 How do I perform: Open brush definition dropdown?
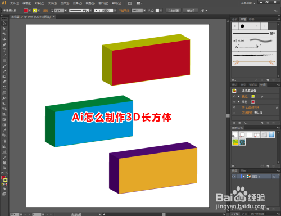pyautogui.click(x=115, y=11)
